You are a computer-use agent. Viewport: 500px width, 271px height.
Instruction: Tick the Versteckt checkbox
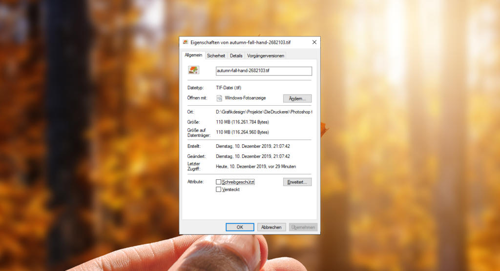(218, 189)
